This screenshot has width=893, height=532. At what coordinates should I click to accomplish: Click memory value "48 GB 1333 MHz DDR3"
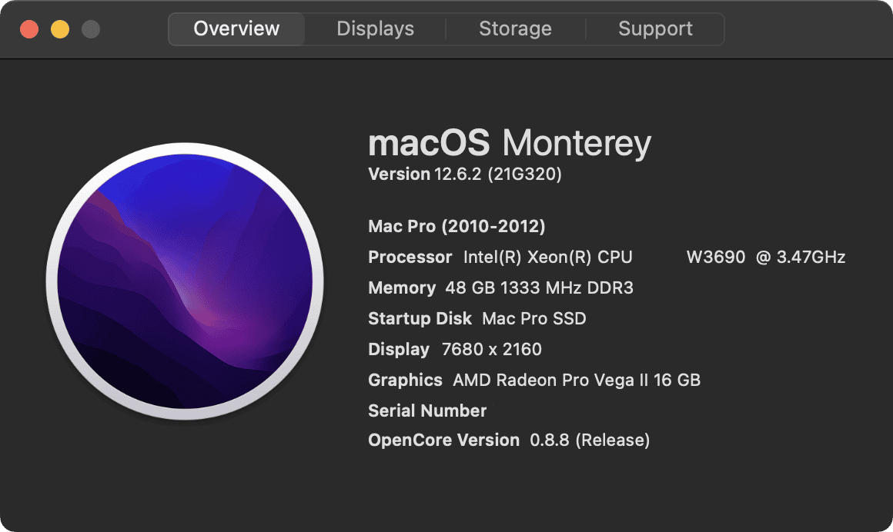[539, 288]
